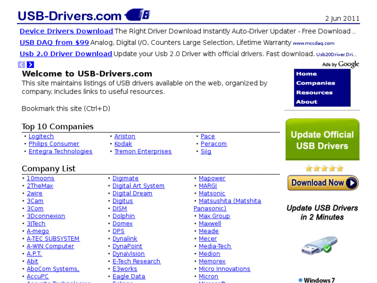The width and height of the screenshot is (377, 283).
Task: Open the DPS company link
Action: [x=119, y=231]
